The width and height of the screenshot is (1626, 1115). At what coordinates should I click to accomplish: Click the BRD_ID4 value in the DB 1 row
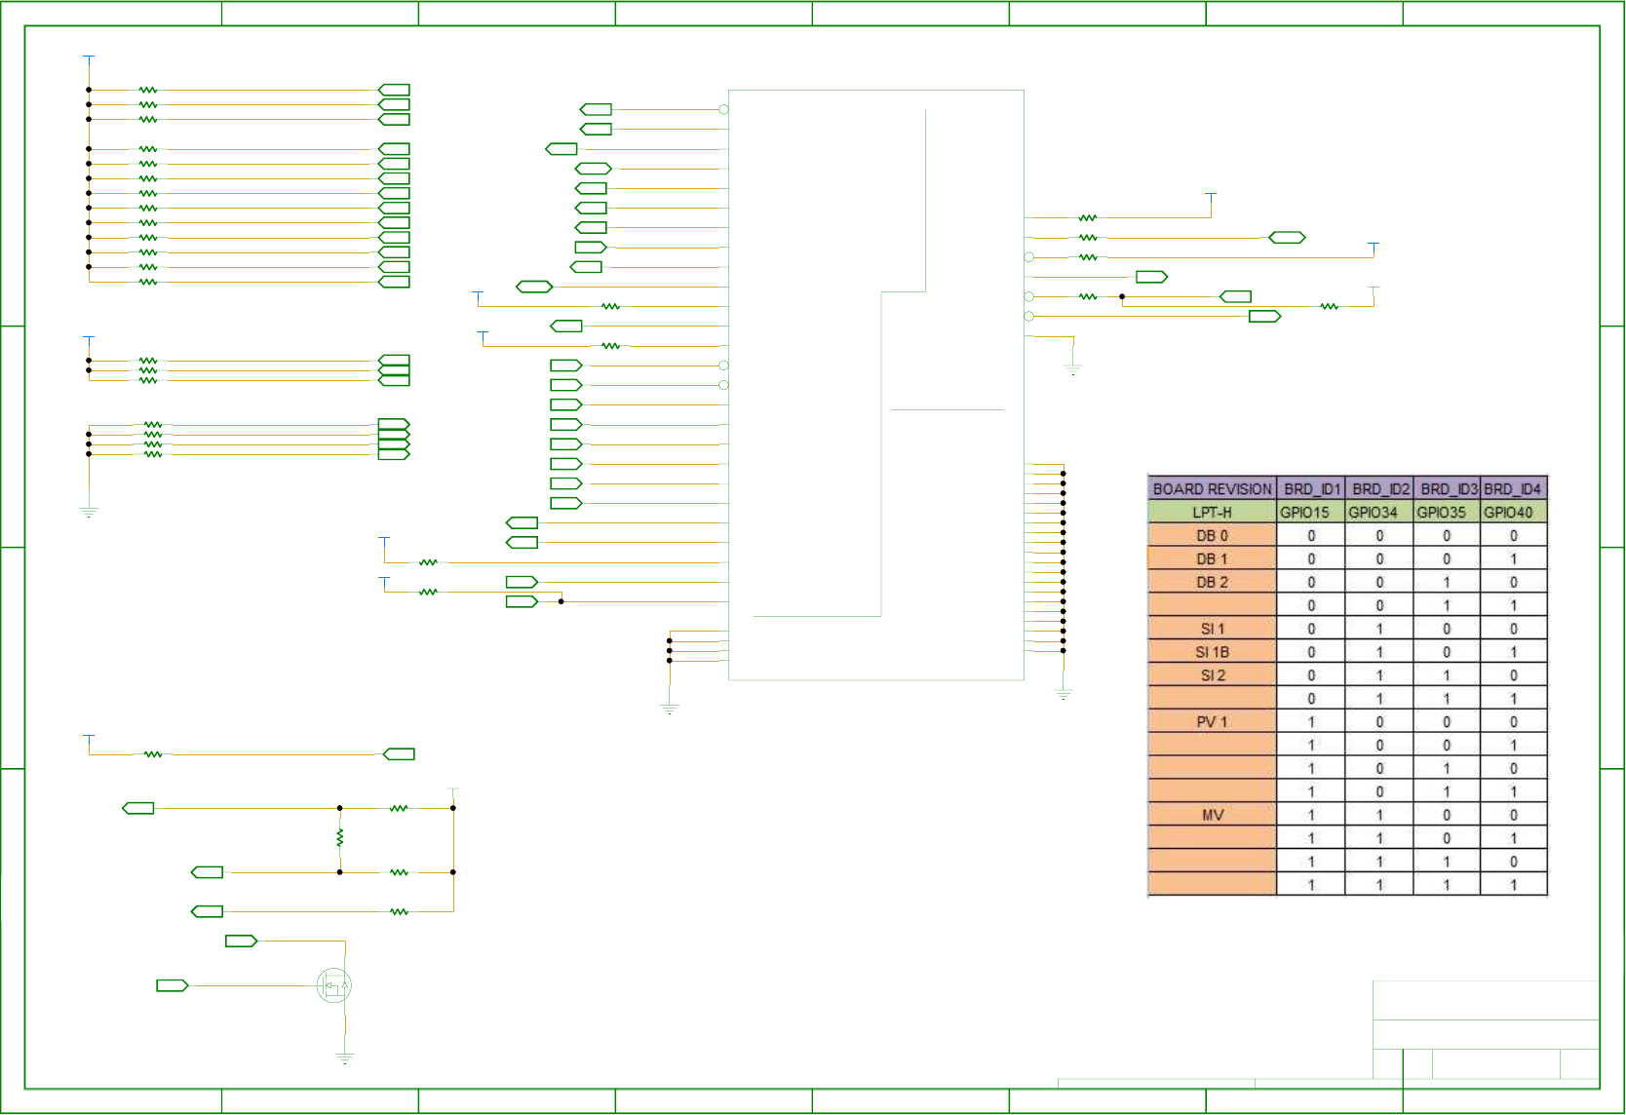1513,558
